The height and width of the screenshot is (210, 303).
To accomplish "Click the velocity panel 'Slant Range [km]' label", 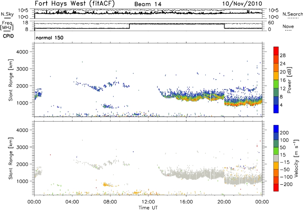I will tap(11, 158).
